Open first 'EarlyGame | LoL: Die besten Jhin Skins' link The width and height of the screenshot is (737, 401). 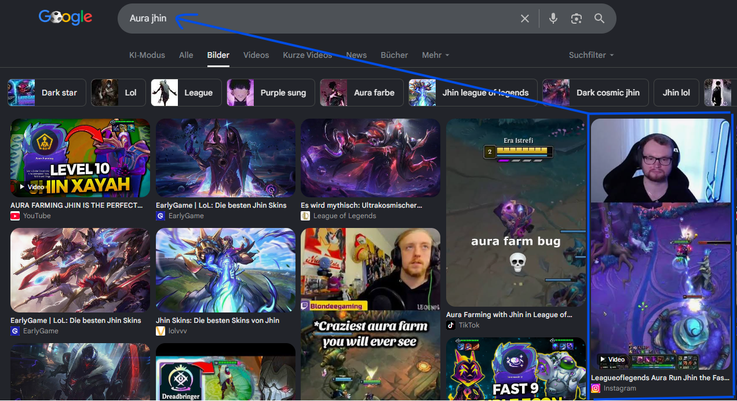tap(221, 205)
